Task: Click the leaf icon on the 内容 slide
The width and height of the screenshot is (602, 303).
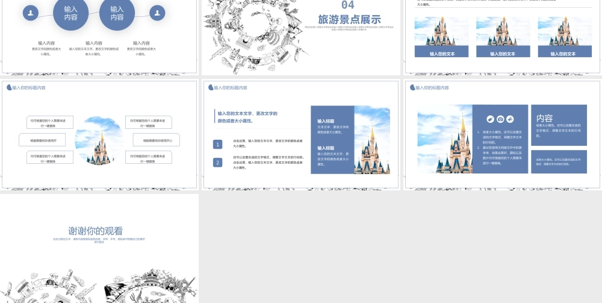Action: (413, 87)
